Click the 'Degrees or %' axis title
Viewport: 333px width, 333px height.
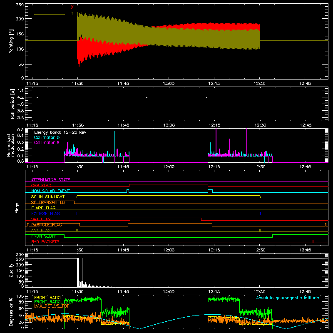11,312
